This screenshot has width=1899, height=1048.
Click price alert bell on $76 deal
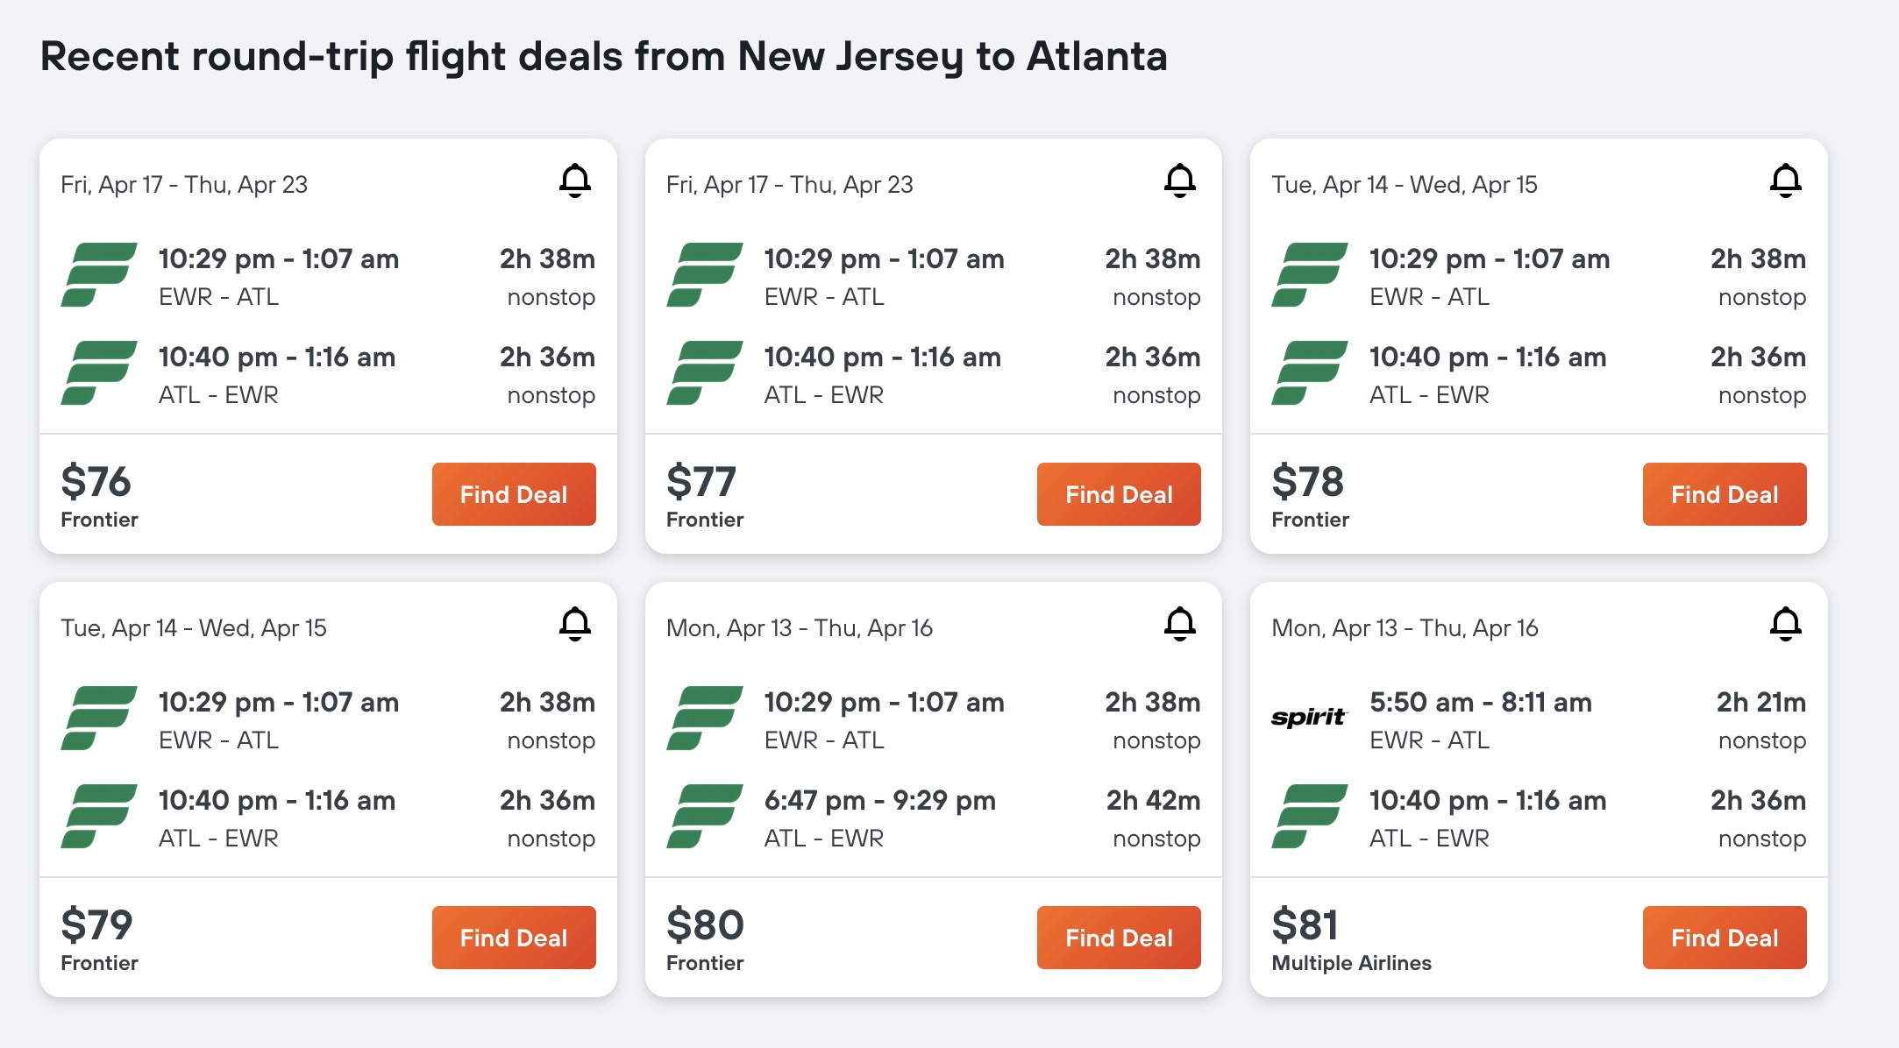[x=575, y=181]
